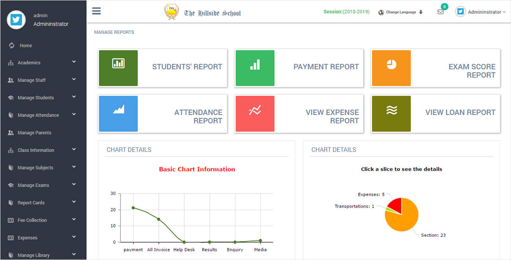Click the olive View Loan Report icon

pyautogui.click(x=391, y=113)
